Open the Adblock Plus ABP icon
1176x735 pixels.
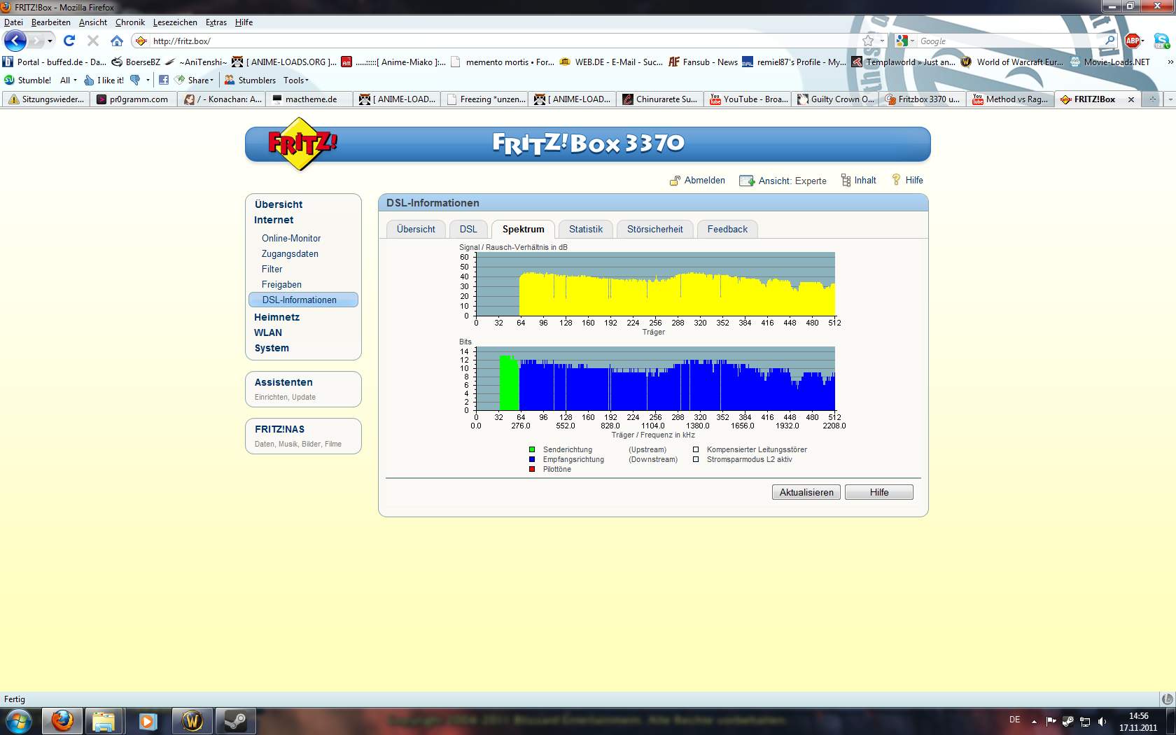tap(1132, 41)
